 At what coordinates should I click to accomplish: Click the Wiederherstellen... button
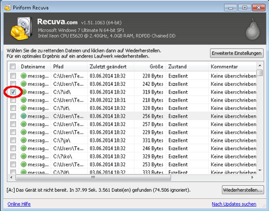[x=243, y=190]
